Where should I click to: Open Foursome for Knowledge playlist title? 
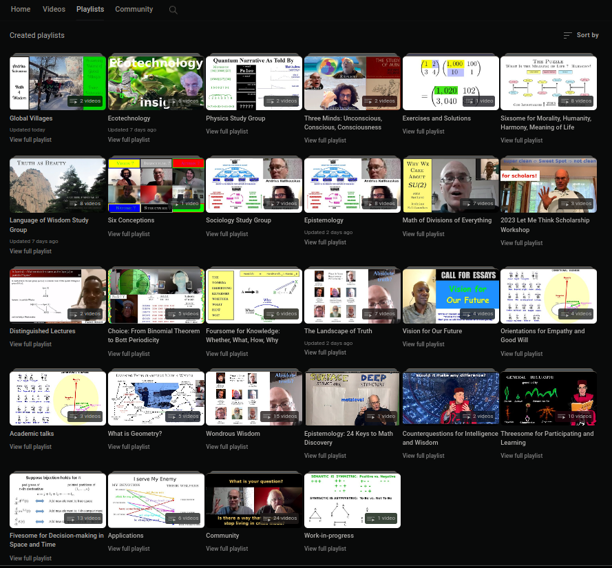tap(243, 335)
